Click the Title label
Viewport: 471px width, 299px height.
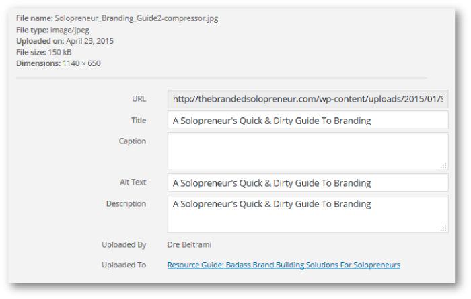coord(139,121)
